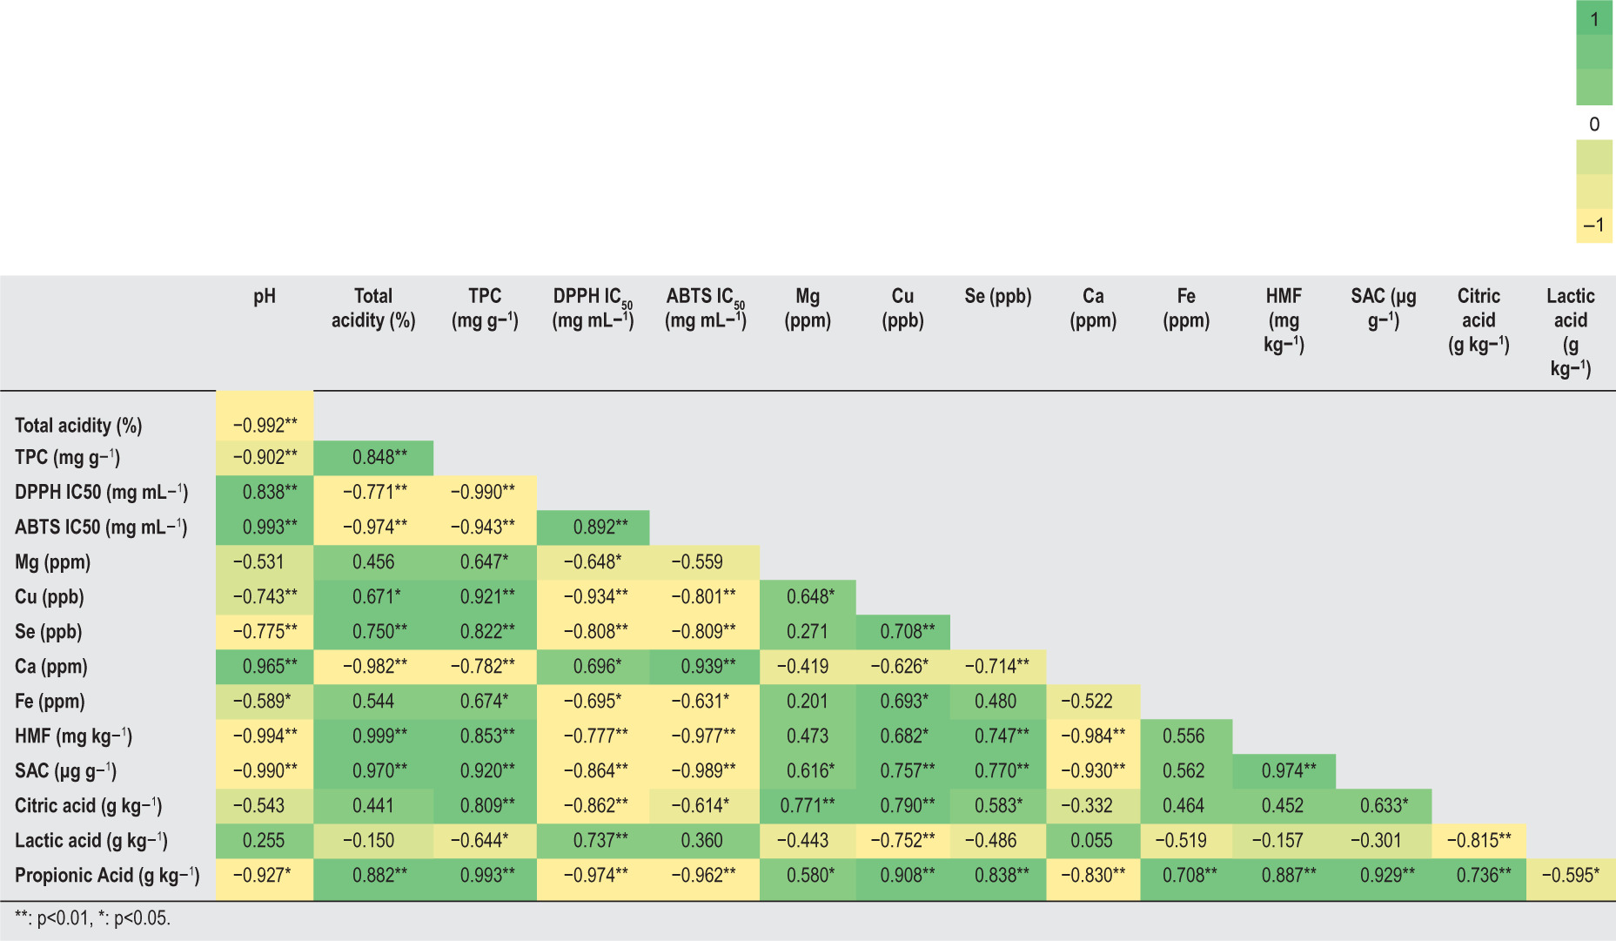Select the Ca (ppm) row label
Image resolution: width=1616 pixels, height=941 pixels.
(x=51, y=667)
